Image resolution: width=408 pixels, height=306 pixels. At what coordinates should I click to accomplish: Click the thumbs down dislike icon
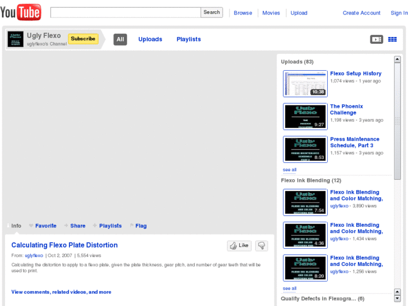pyautogui.click(x=262, y=245)
